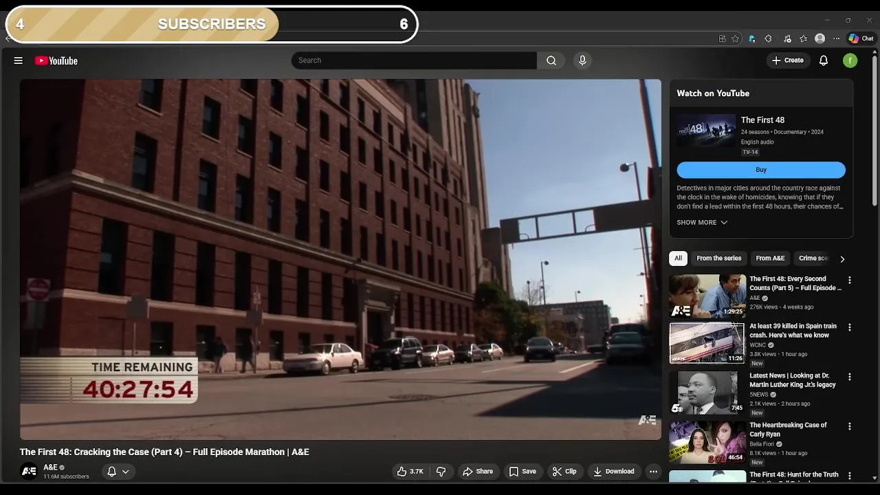Clip the video
The height and width of the screenshot is (495, 880).
click(564, 472)
